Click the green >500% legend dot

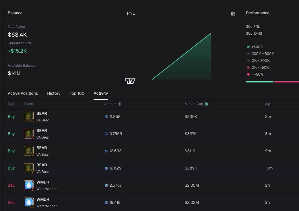(248, 47)
